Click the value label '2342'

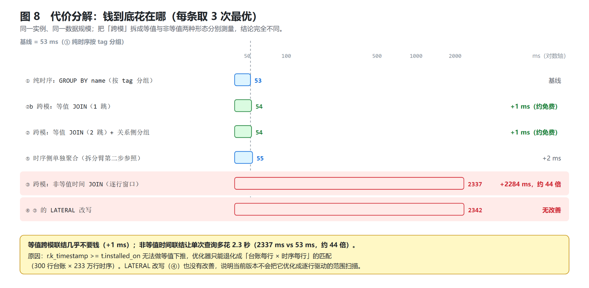pyautogui.click(x=475, y=210)
